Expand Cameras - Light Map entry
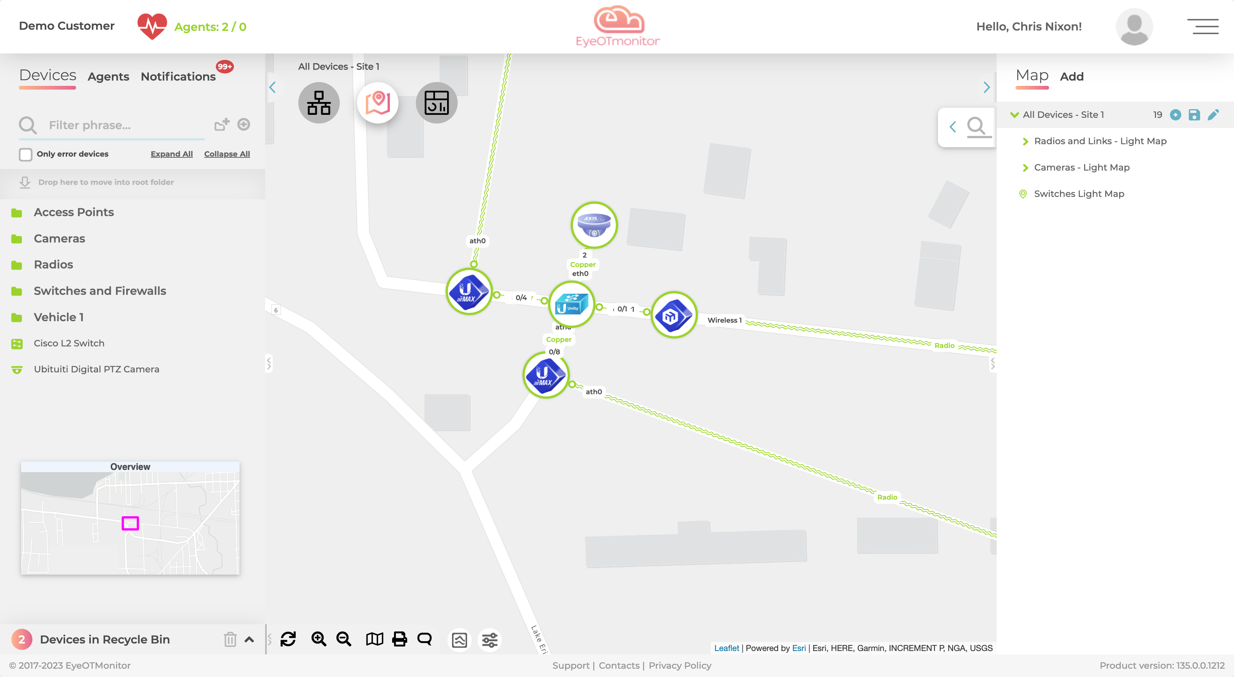The image size is (1234, 677). (1025, 168)
